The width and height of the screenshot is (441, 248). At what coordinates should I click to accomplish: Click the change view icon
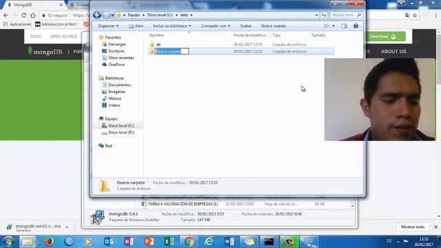[326, 26]
